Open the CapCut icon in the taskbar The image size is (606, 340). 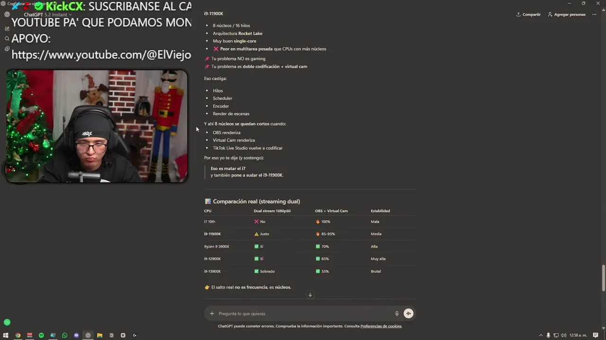point(123,335)
